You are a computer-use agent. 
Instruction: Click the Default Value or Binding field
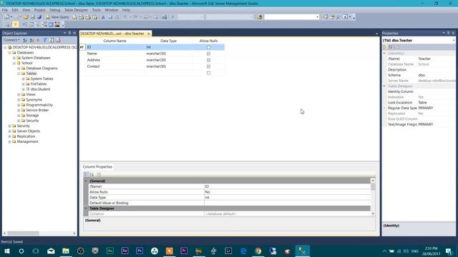click(x=288, y=203)
